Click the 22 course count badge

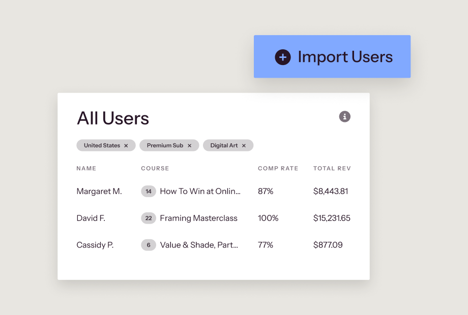[x=149, y=218]
